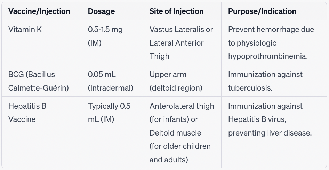Click the Hepatitis B virus text line
Viewport: 329px width, 170px height.
point(257,119)
